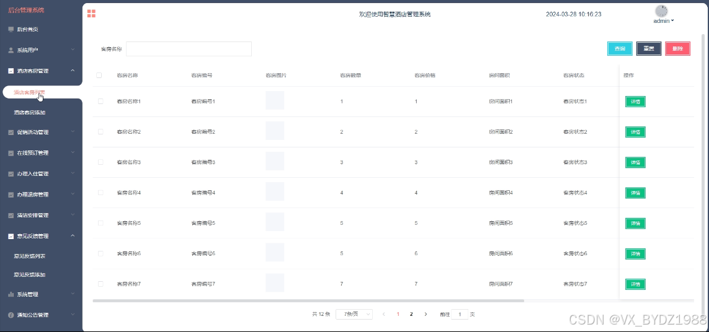The image size is (709, 332).
Task: Open 详情 for 客房名称4 row
Action: (635, 193)
